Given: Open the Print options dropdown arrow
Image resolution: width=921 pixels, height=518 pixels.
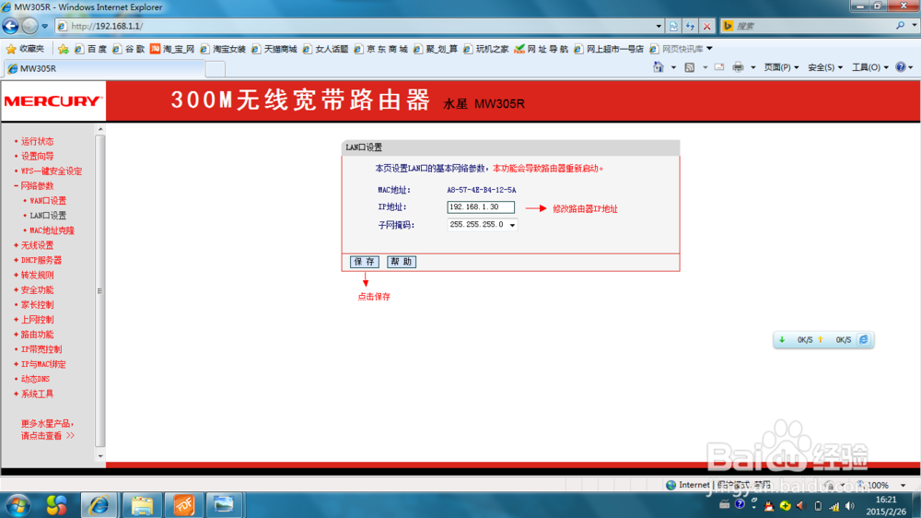Looking at the screenshot, I should pyautogui.click(x=753, y=67).
